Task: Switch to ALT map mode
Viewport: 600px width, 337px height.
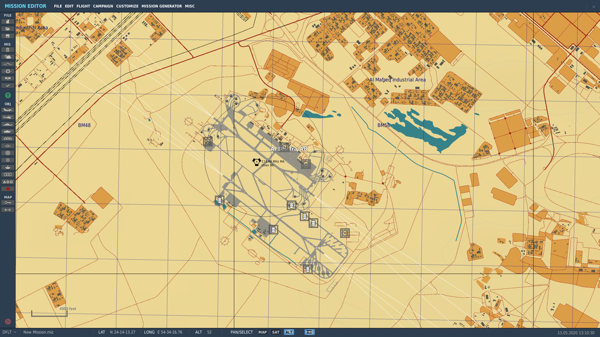Action: point(289,332)
